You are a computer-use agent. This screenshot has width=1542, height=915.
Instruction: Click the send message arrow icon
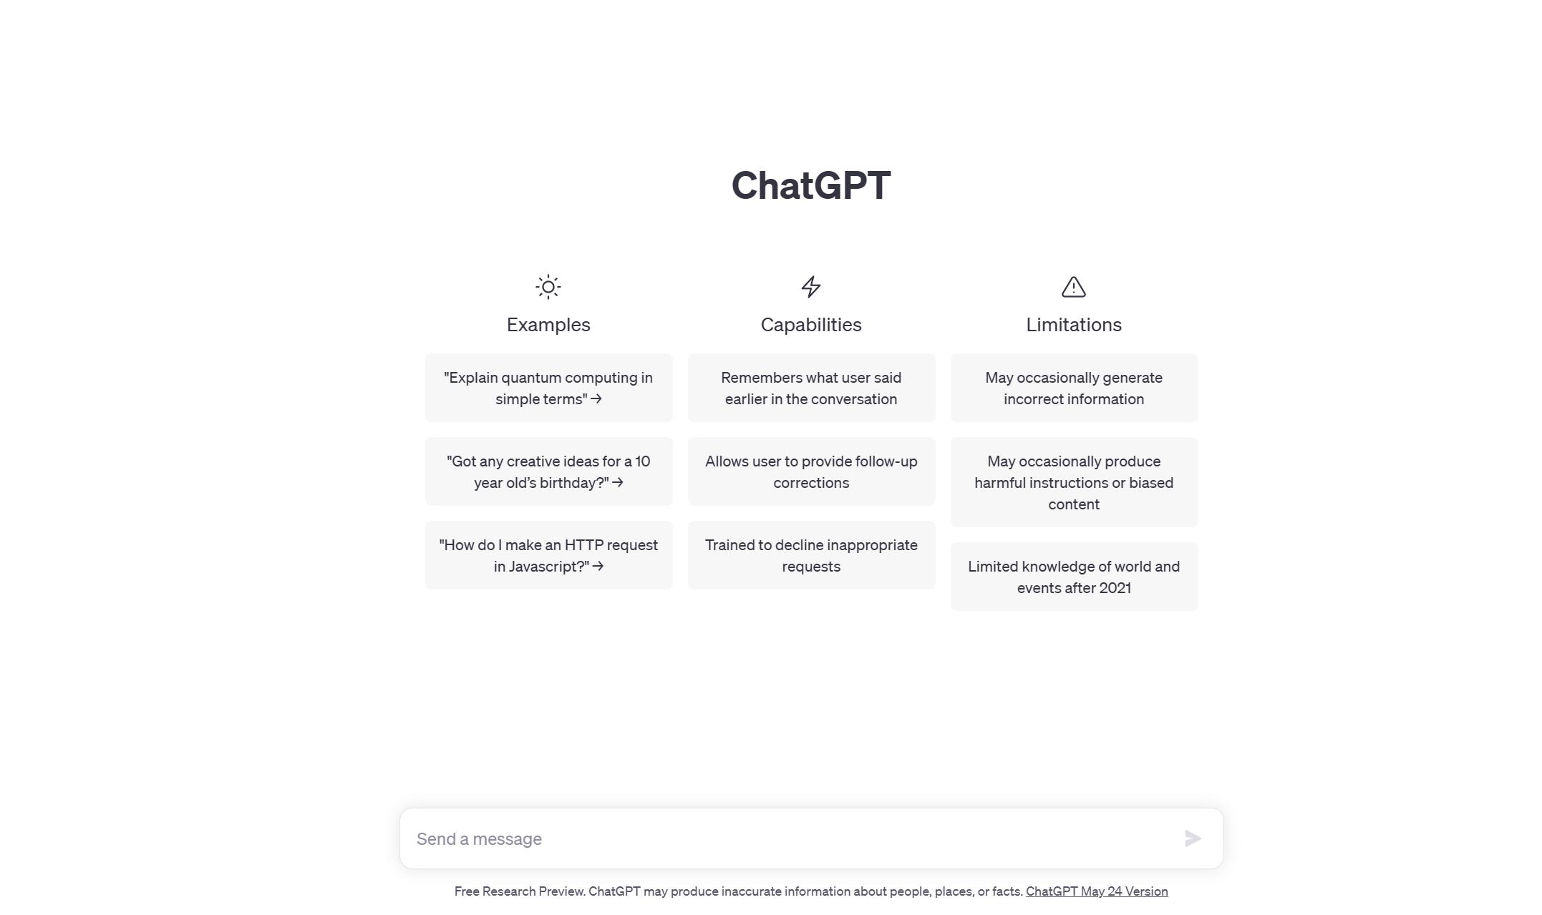pyautogui.click(x=1192, y=838)
